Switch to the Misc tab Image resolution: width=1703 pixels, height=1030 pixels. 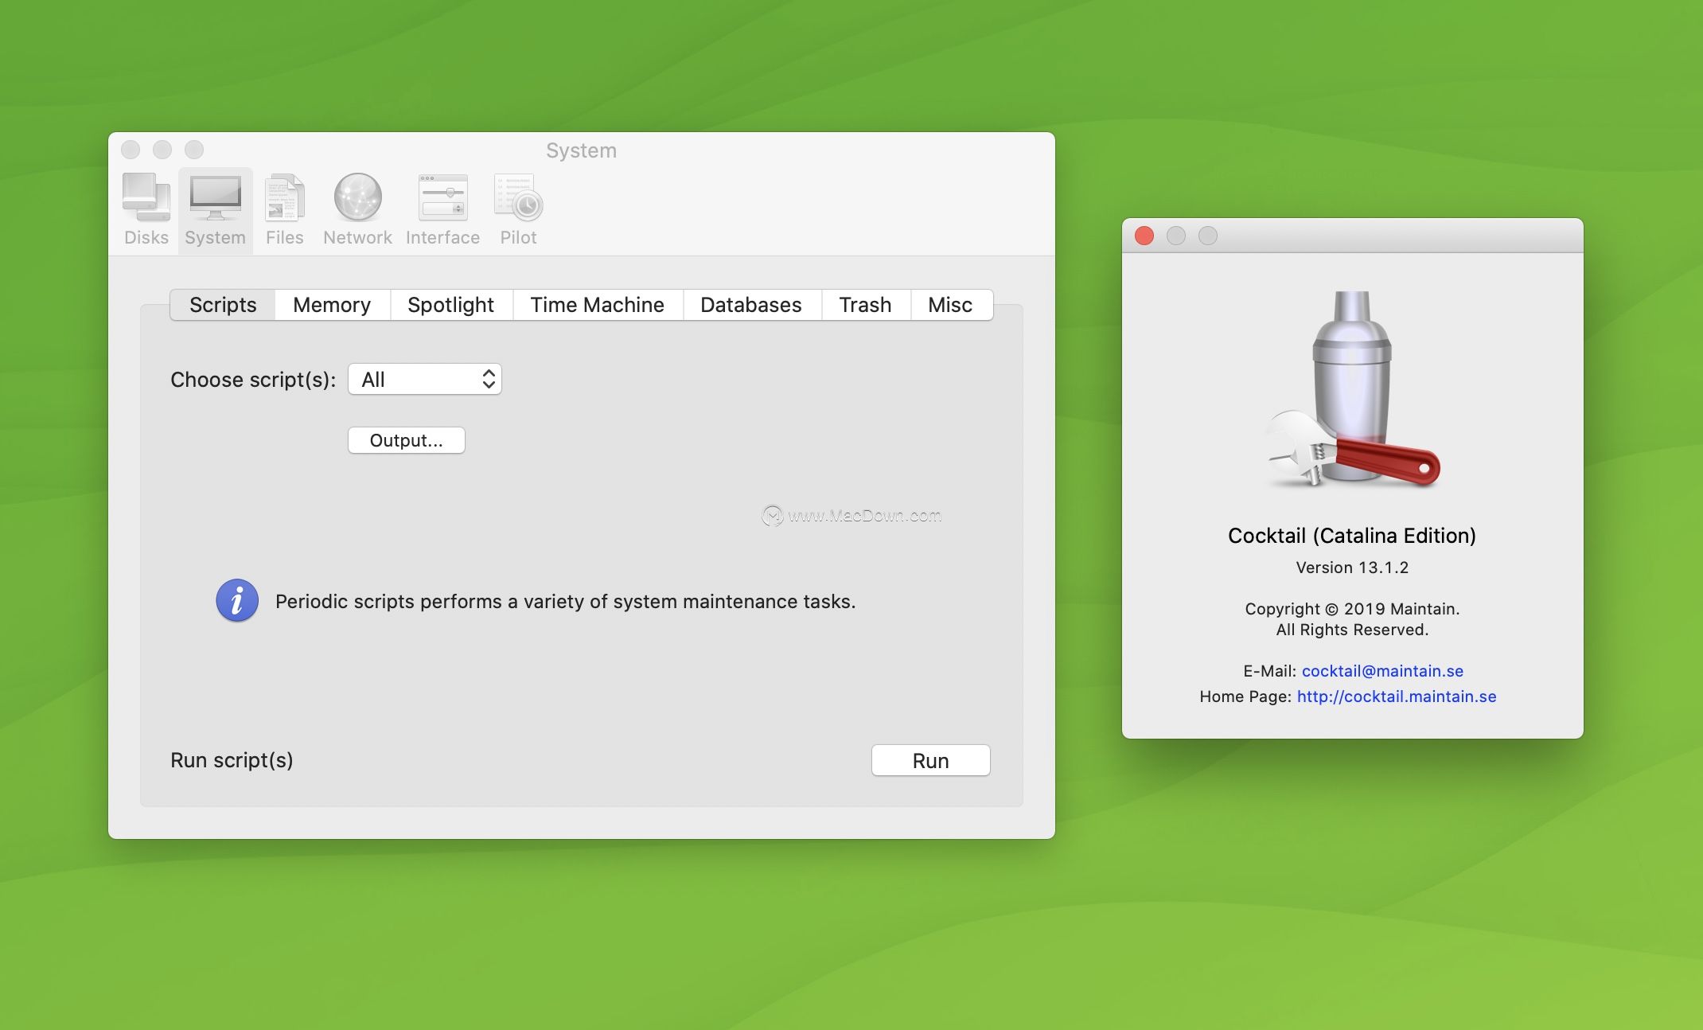pos(950,305)
